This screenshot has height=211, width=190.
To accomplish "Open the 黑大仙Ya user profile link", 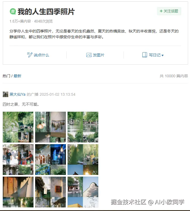I will click(18, 94).
